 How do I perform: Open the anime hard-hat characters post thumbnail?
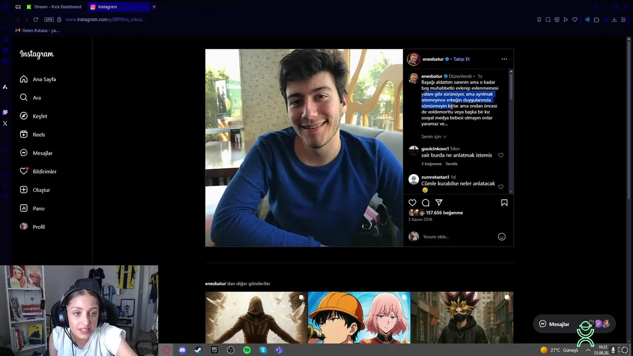(x=359, y=317)
